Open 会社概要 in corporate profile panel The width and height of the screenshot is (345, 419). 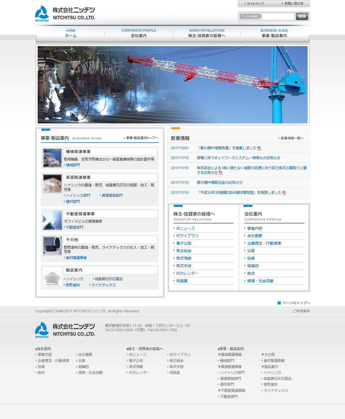[x=255, y=236]
